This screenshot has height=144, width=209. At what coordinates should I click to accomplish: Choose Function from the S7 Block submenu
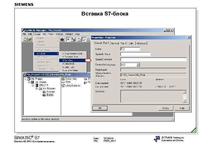(x=73, y=60)
